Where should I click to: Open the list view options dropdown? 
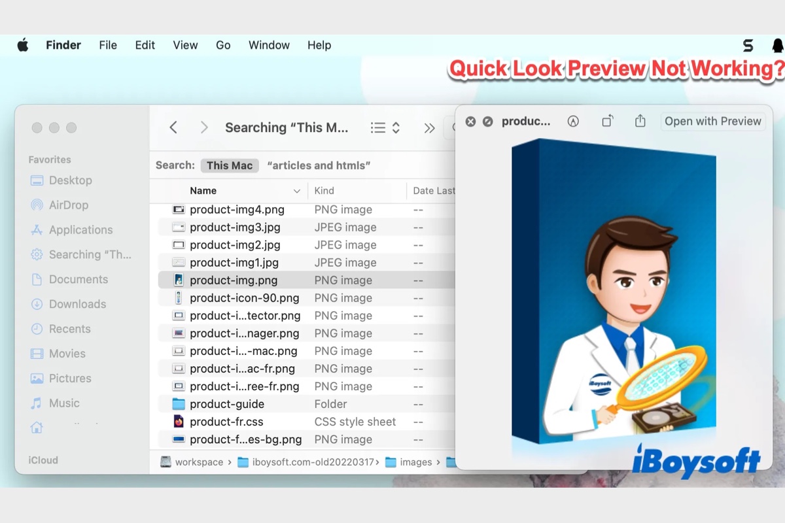pos(385,128)
